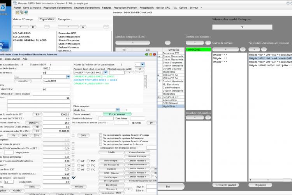Open the Propositions Paiement menu
Screen dimensions: 292x195
125,8
